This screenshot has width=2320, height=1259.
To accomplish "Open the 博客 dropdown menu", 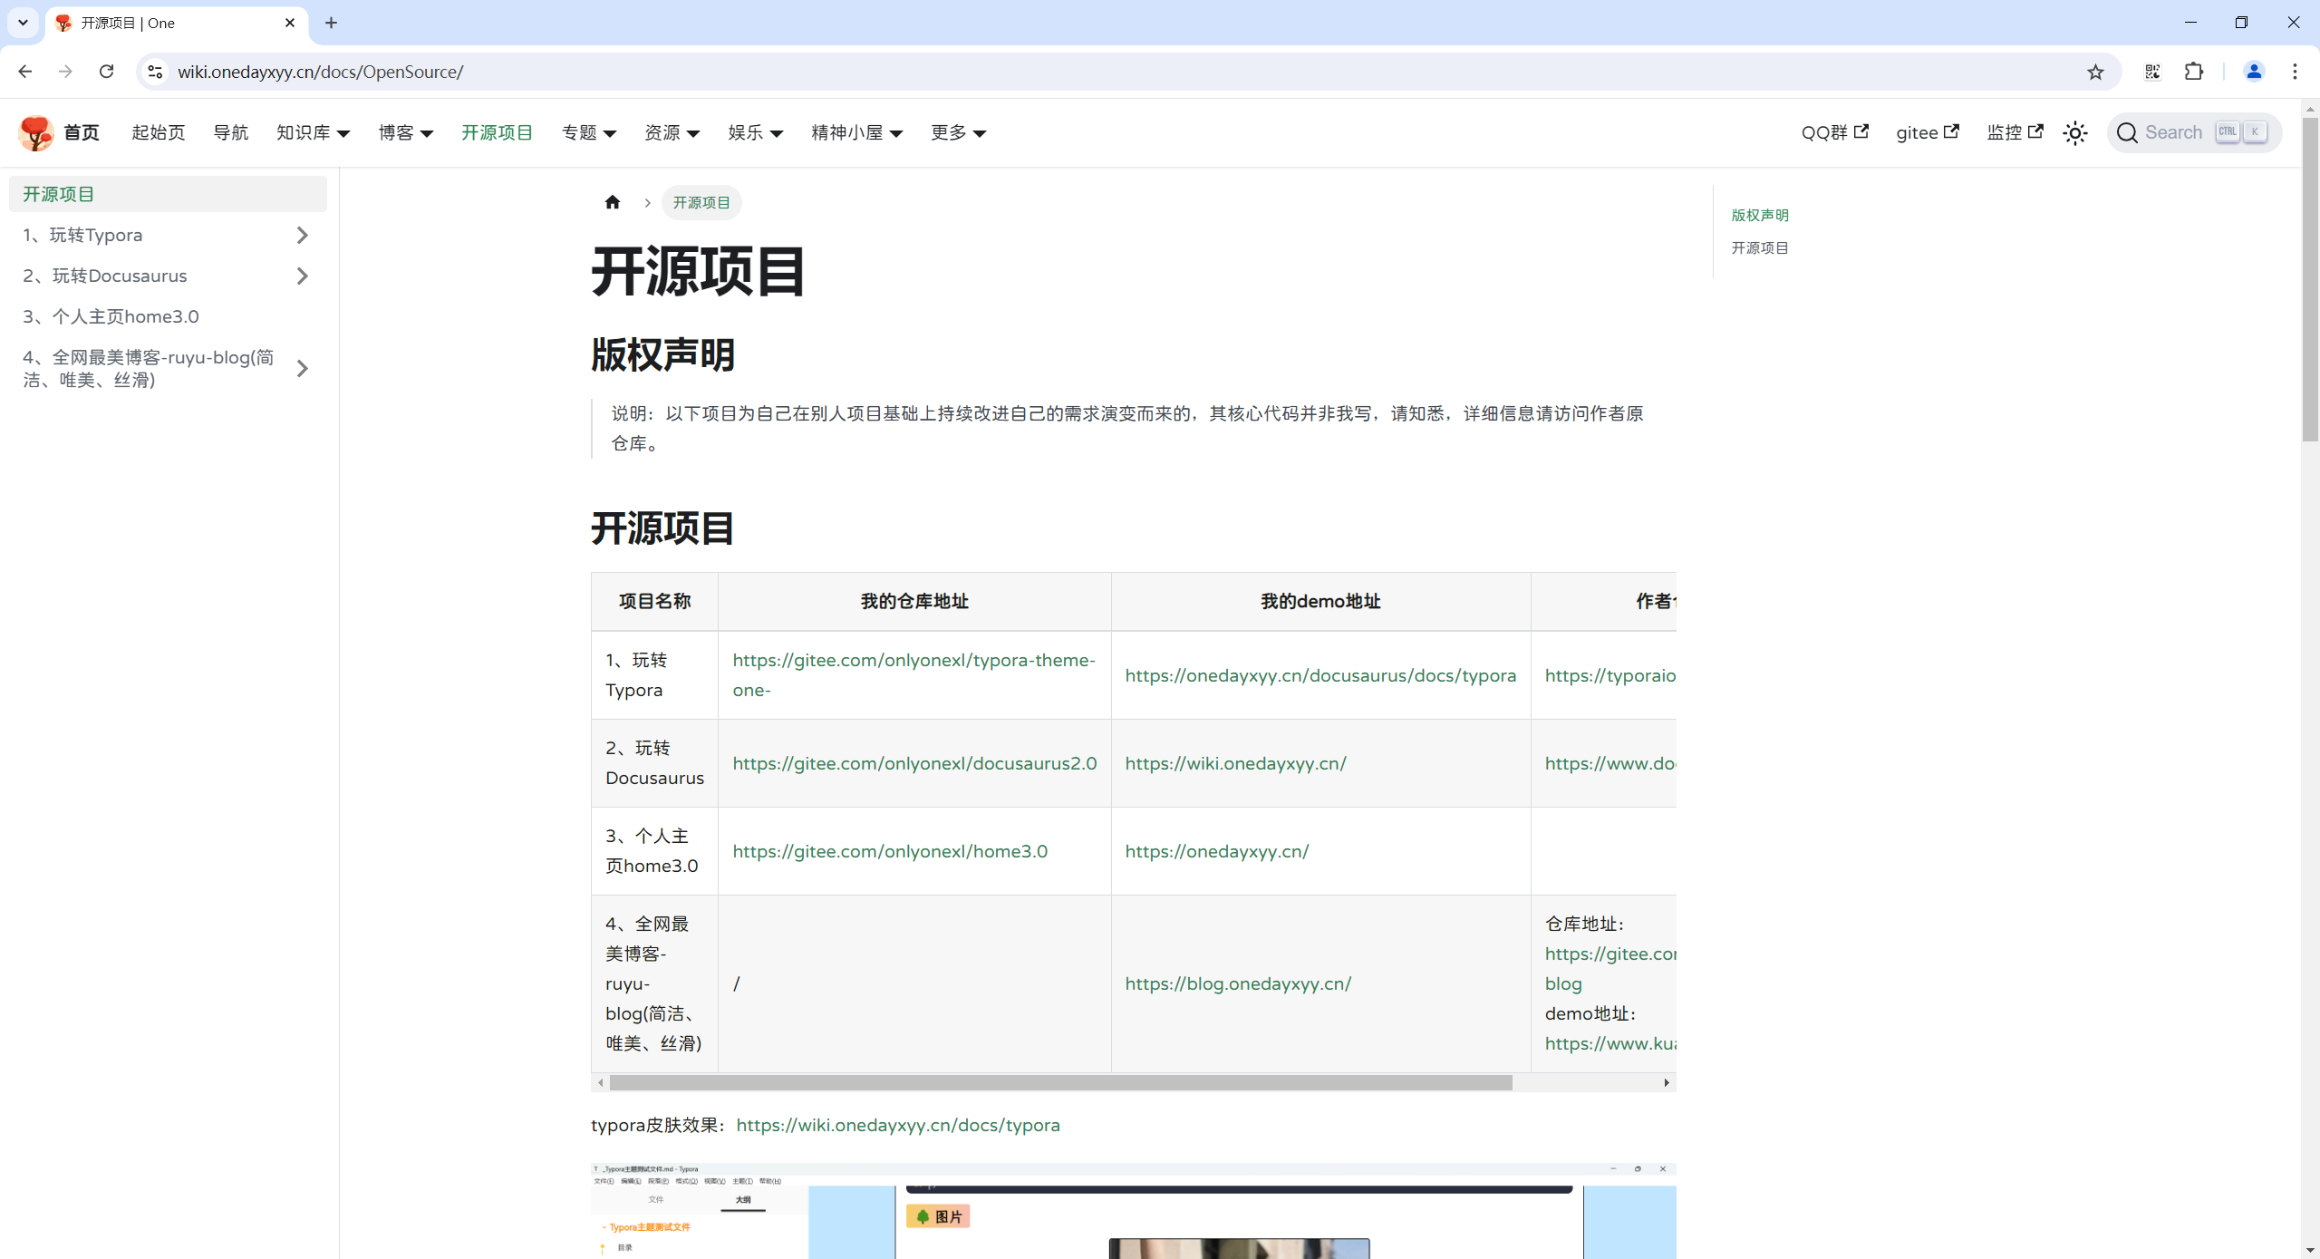I will point(406,132).
